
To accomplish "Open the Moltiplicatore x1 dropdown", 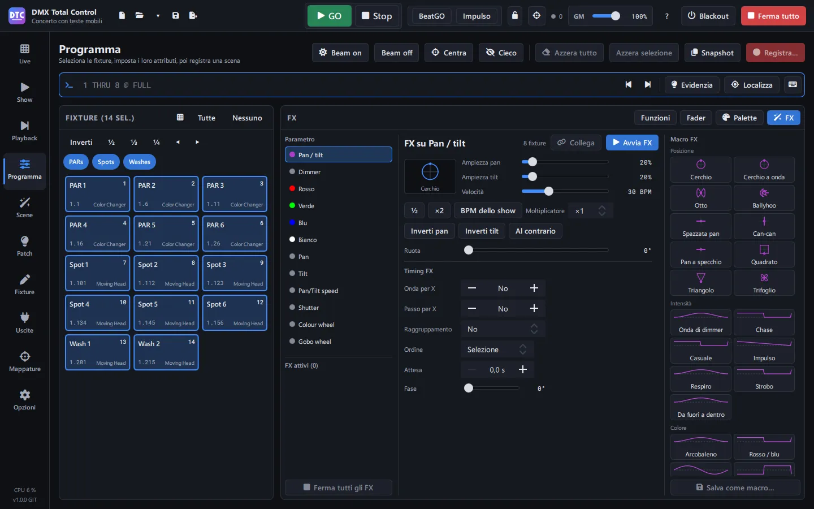I will pyautogui.click(x=590, y=211).
